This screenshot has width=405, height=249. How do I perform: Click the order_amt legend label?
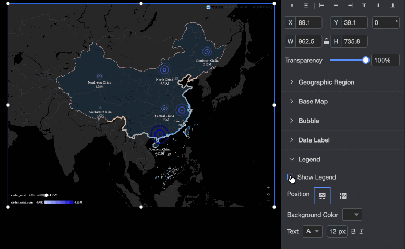[x=18, y=195]
